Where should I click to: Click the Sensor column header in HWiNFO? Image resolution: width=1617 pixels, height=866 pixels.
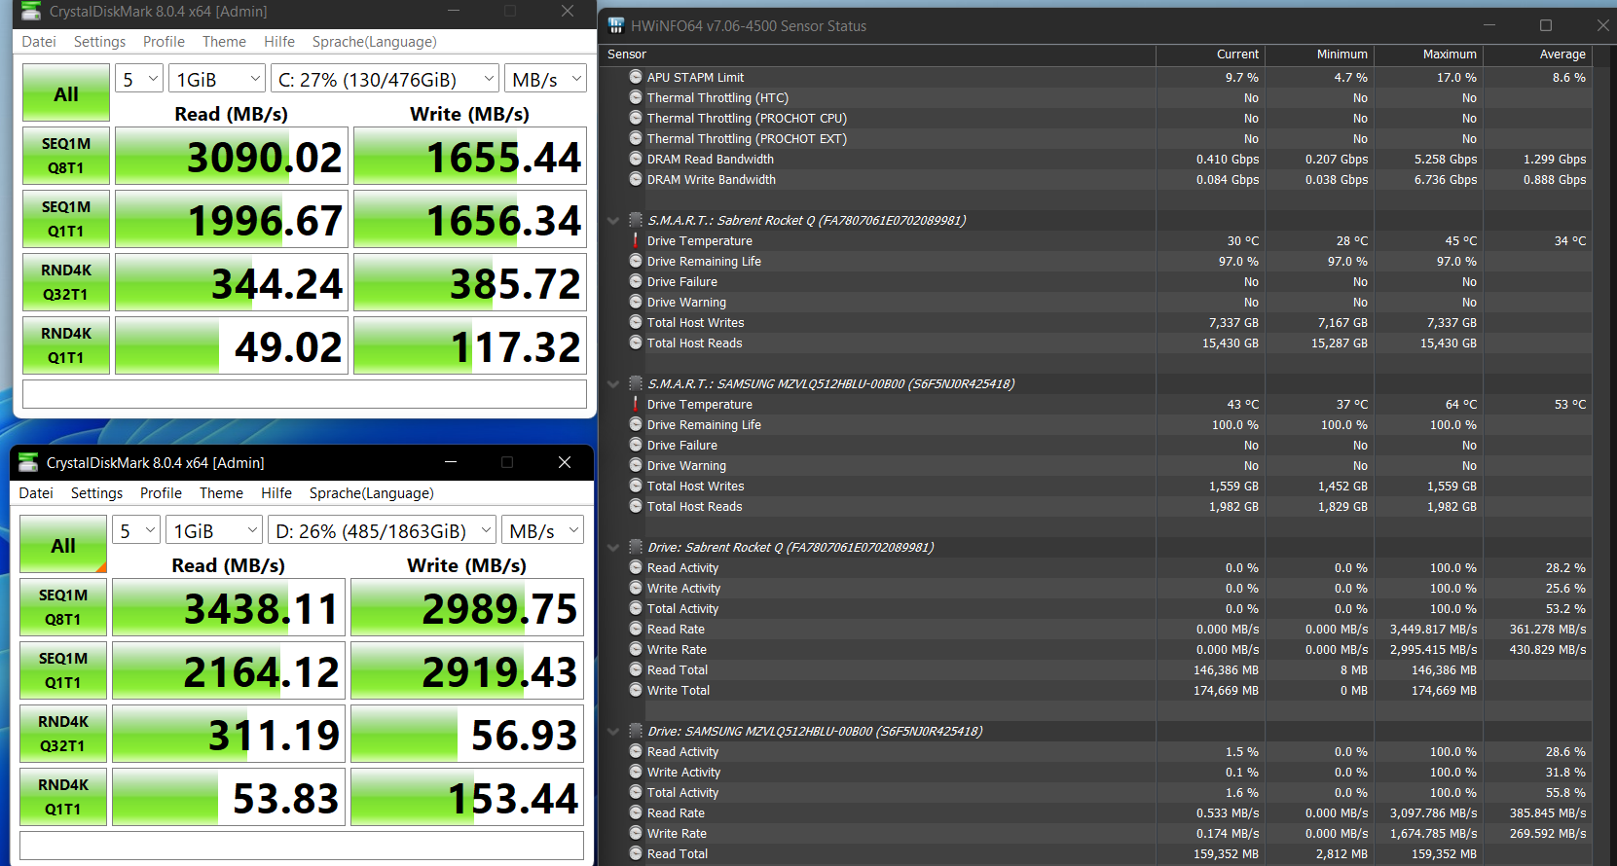(878, 54)
